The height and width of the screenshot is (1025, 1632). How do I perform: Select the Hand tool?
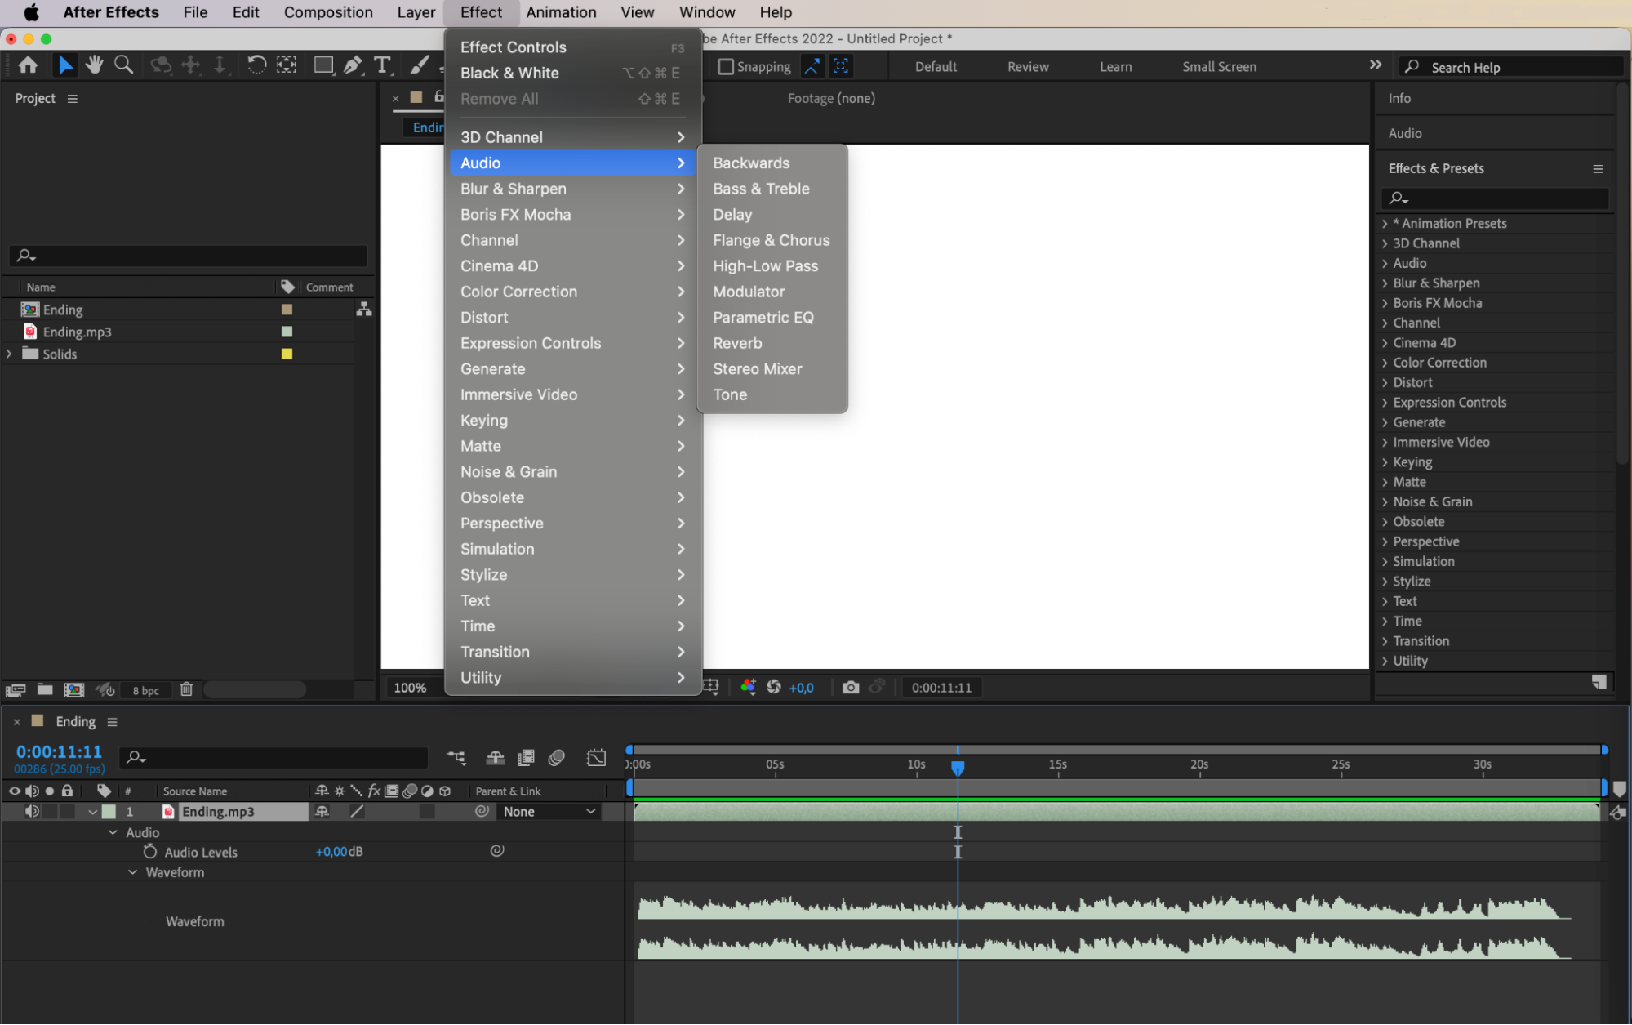(94, 65)
